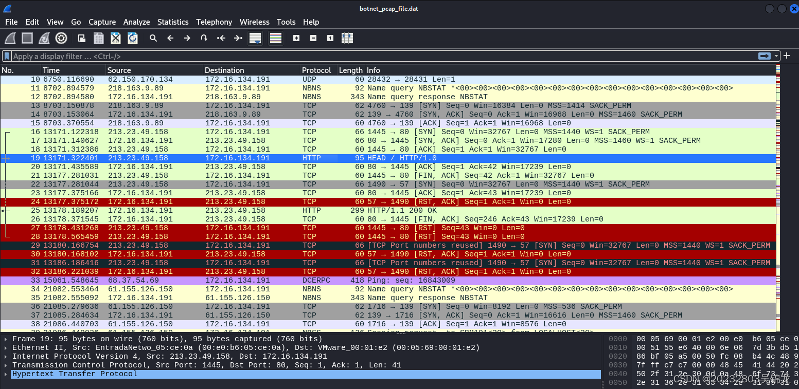Open the Tools menu
The width and height of the screenshot is (799, 389).
286,22
